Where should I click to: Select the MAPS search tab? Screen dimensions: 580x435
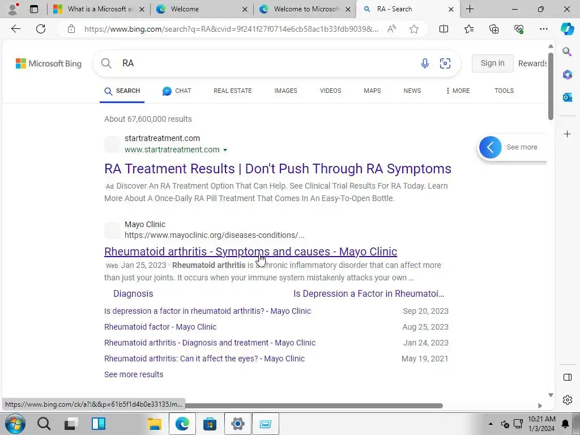point(372,91)
